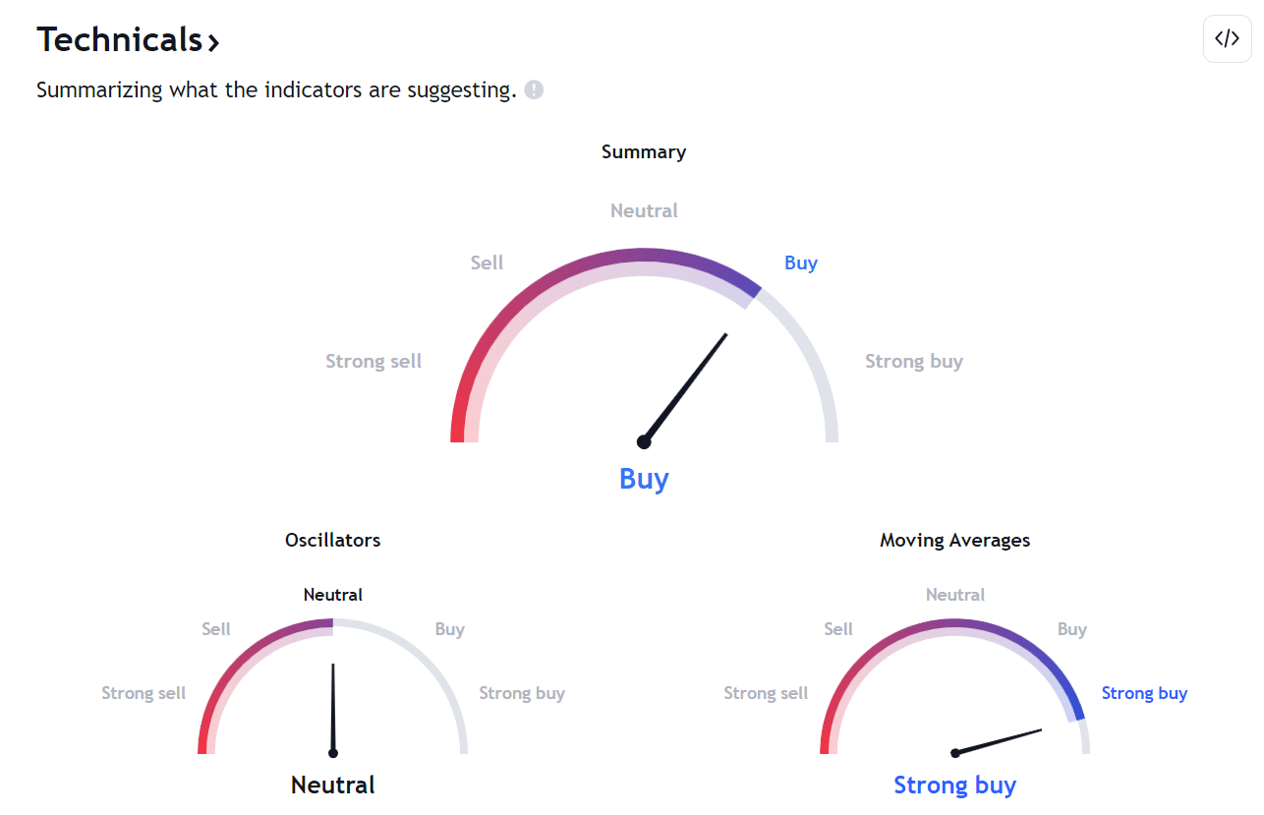Click Neutral label above Moving Averages gauge
Image resolution: width=1264 pixels, height=815 pixels.
(954, 595)
